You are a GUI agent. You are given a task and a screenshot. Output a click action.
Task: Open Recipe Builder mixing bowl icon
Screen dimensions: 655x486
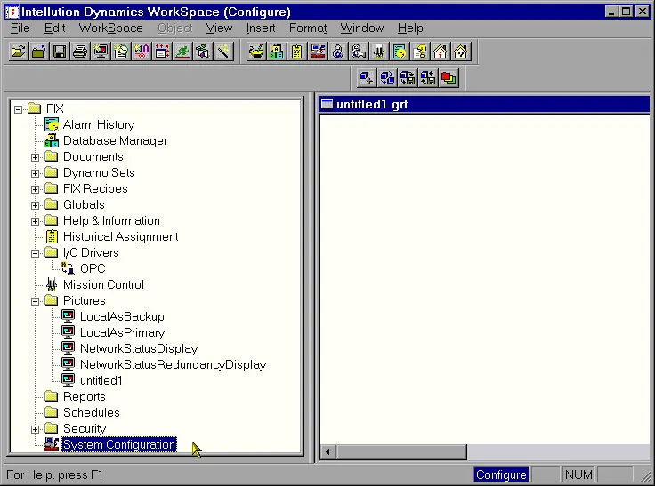click(x=256, y=52)
